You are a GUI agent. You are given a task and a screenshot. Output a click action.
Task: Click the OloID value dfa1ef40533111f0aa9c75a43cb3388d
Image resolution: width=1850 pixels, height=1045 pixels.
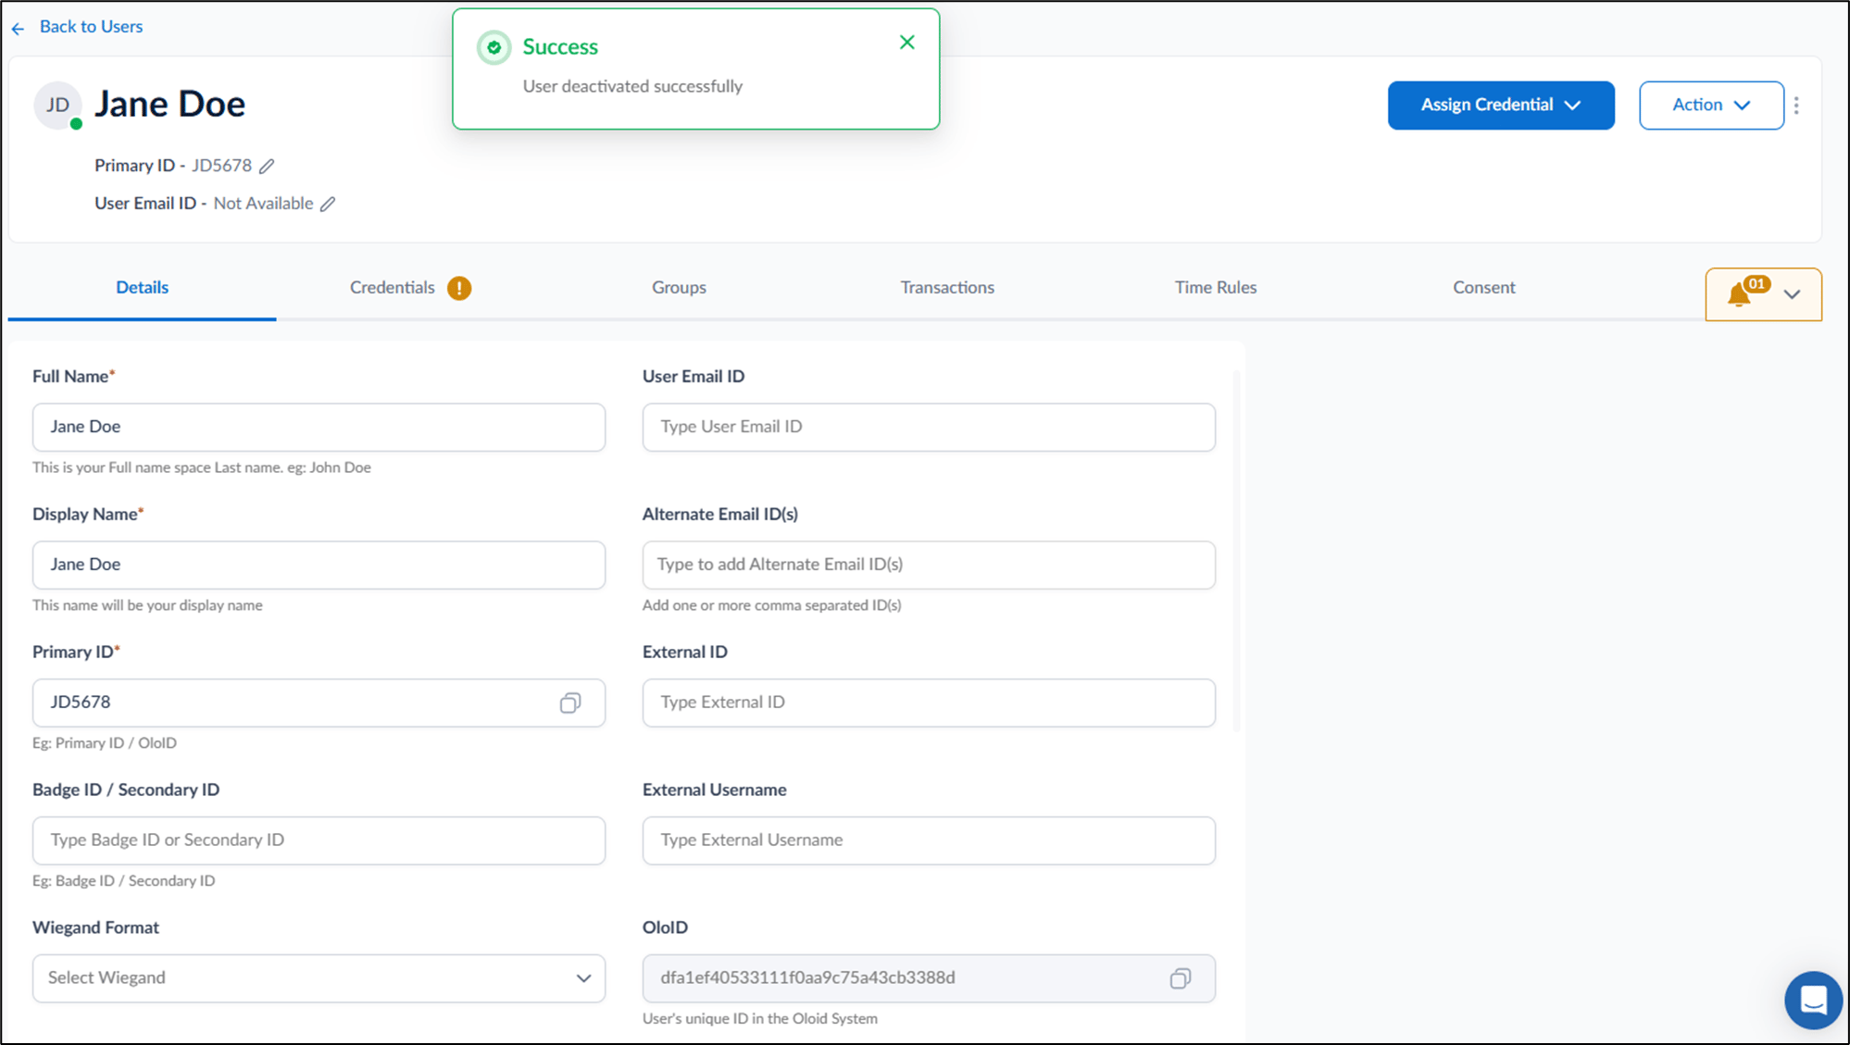[807, 978]
